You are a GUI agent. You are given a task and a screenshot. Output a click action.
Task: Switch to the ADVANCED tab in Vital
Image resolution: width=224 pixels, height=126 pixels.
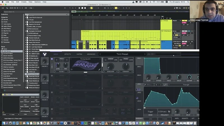click(91, 54)
